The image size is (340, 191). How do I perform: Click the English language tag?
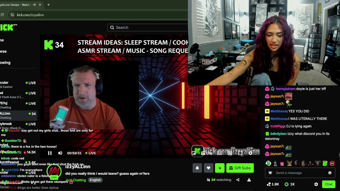coord(95,180)
